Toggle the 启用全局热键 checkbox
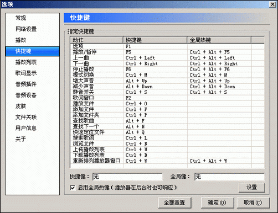Image resolution: width=278 pixels, height=213 pixels. 73,188
